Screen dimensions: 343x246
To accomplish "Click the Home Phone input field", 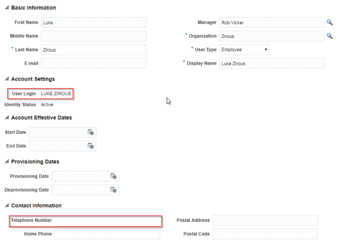I will 107,234.
